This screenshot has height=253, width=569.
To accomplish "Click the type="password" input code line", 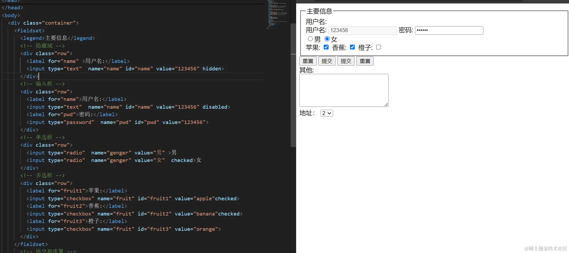I will [118, 122].
